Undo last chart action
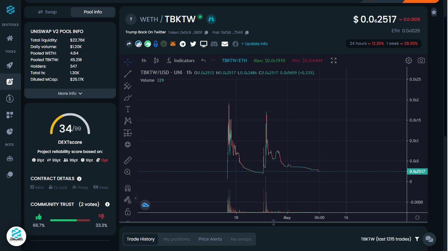Image resolution: width=448 pixels, height=251 pixels. [203, 60]
